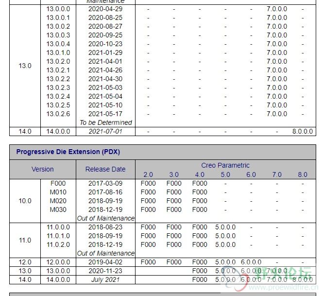Select version 13.0.2.2 cell
Image resolution: width=323 pixels, height=296 pixels.
coord(58,79)
